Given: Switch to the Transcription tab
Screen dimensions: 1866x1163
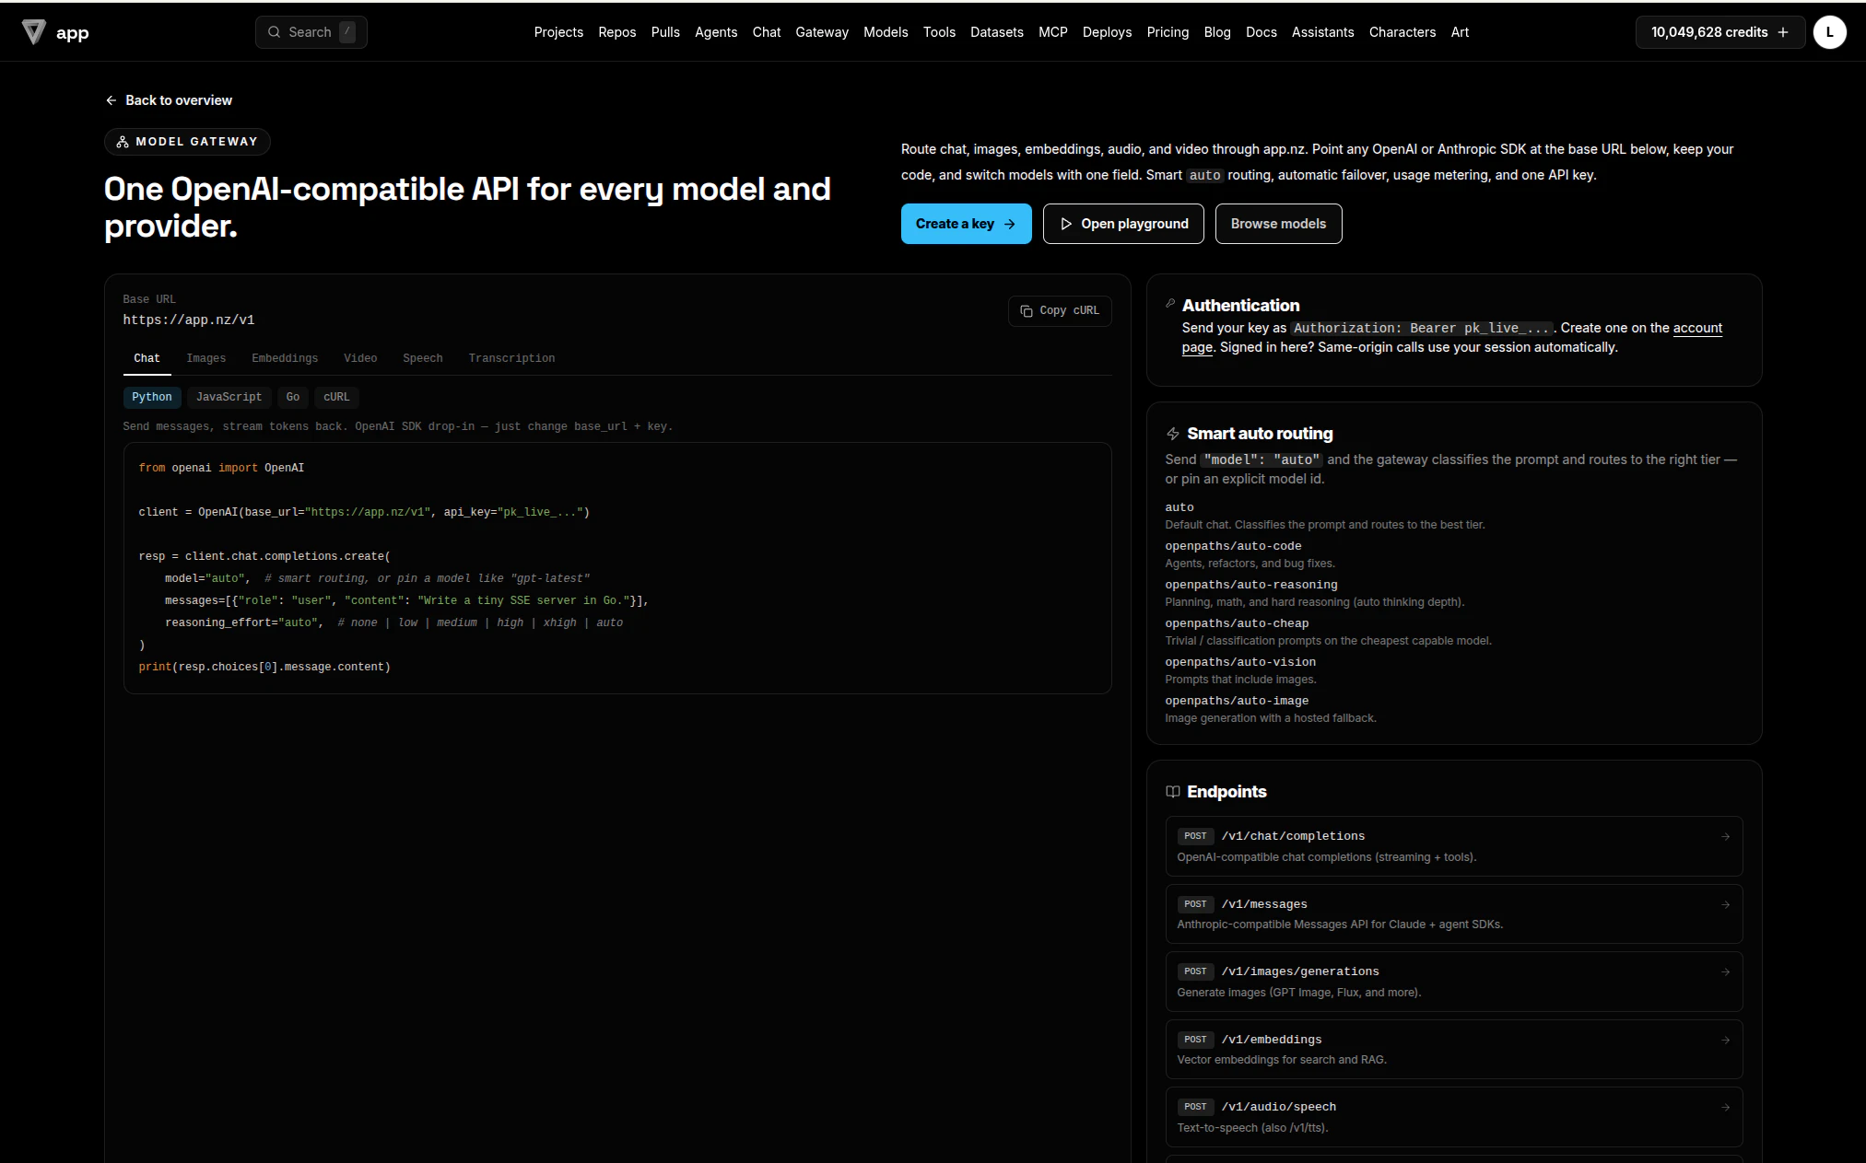Looking at the screenshot, I should click(511, 358).
